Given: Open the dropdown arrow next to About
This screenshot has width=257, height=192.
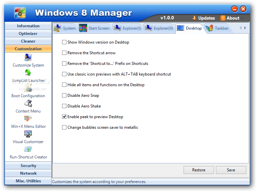Looking at the screenshot, I should point(243,18).
